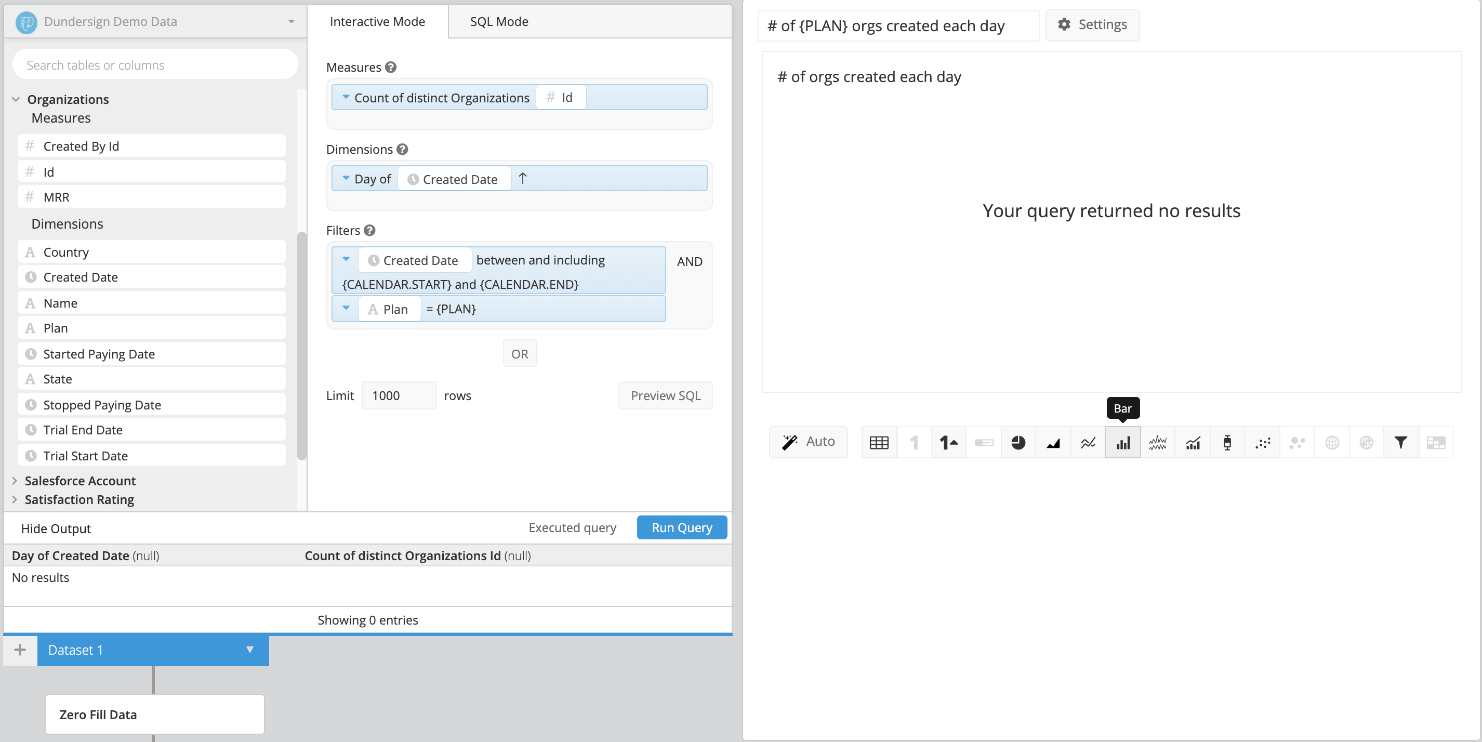
Task: Pick the Sparkline chart icon
Action: point(1158,442)
